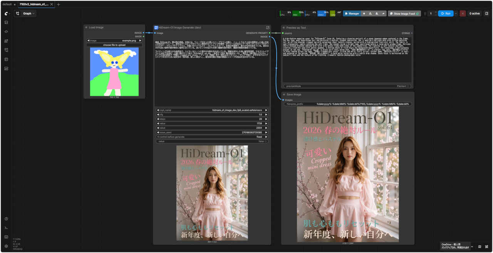This screenshot has width=493, height=253.
Task: Decrease steps value with left arrow
Action: 158,119
